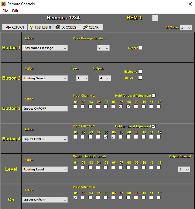Click the REM 1 remote name field
195x209 pixels.
click(134, 18)
